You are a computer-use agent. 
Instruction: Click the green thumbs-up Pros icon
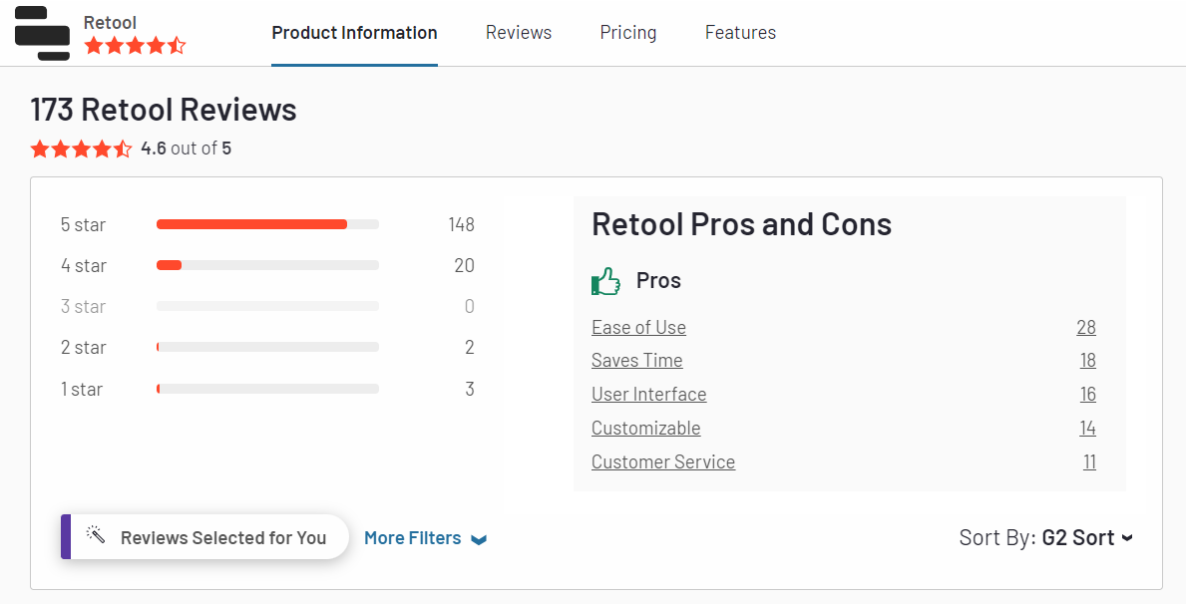click(x=605, y=281)
